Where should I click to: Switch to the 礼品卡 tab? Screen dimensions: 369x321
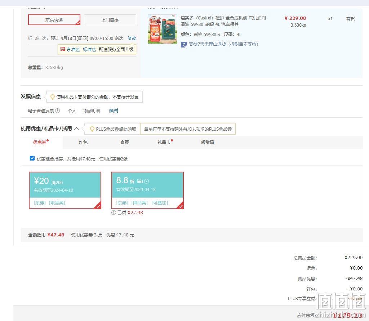pyautogui.click(x=164, y=143)
